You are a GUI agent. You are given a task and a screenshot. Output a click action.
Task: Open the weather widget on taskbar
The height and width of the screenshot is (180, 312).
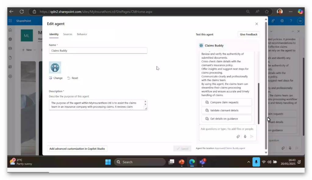[x=21, y=162]
